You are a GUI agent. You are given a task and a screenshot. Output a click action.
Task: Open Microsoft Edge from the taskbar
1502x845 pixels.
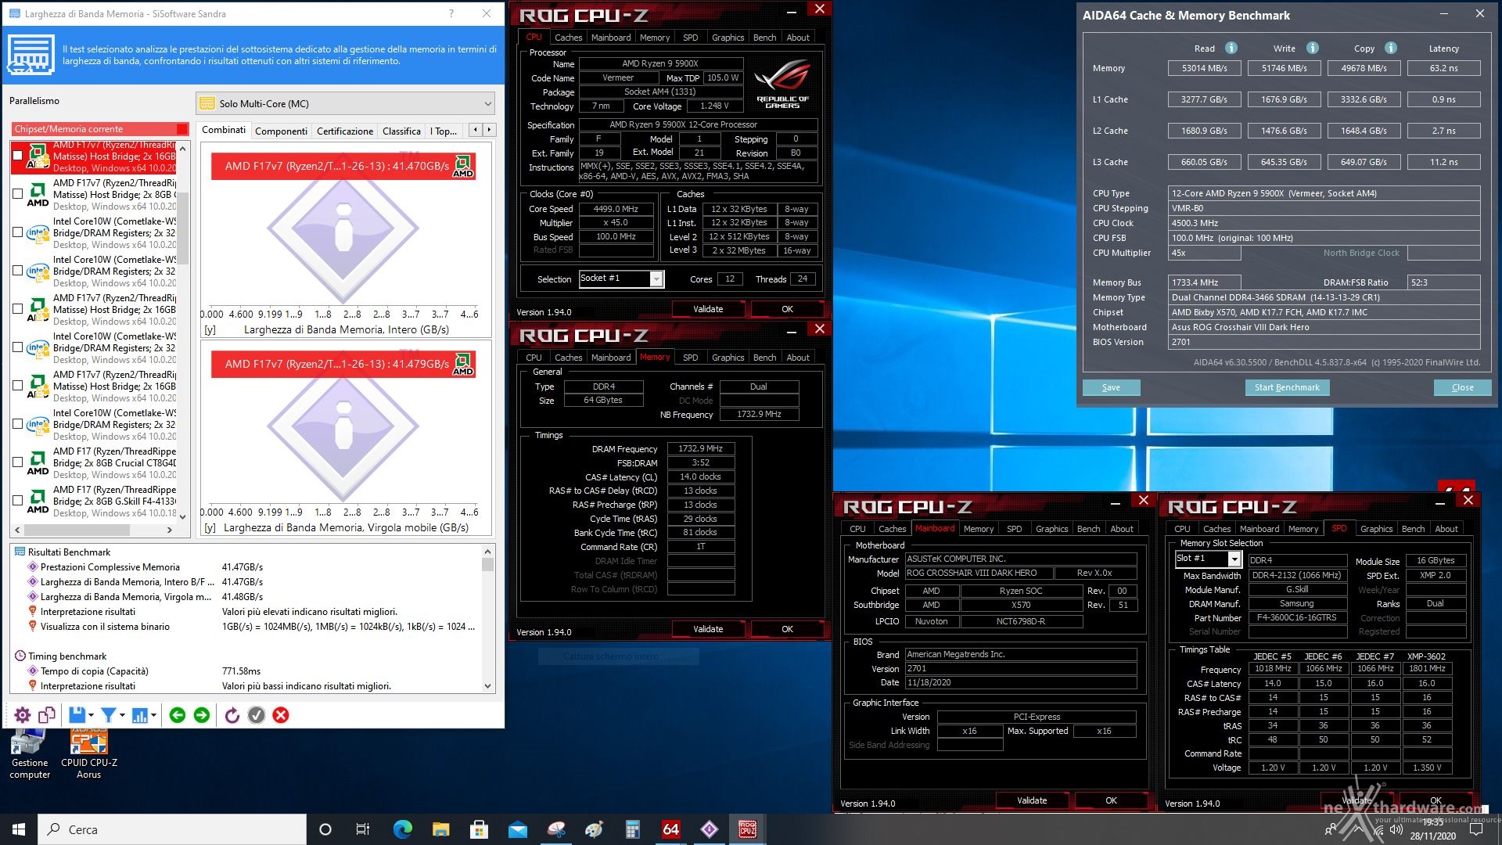tap(402, 829)
